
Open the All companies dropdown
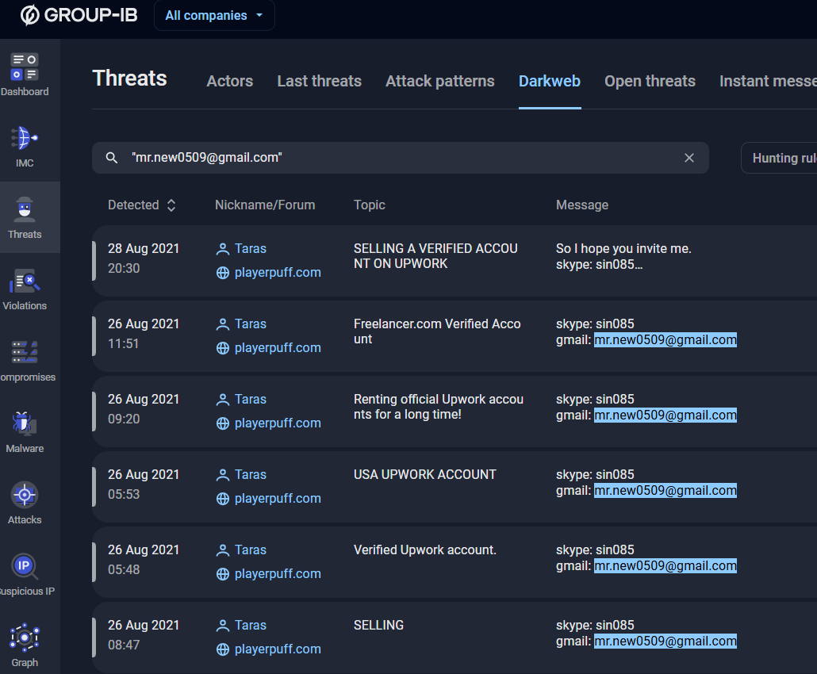[214, 15]
